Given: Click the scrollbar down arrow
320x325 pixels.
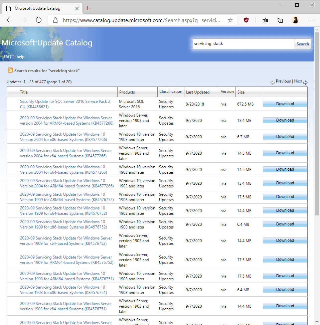Looking at the screenshot, I should click(317, 322).
